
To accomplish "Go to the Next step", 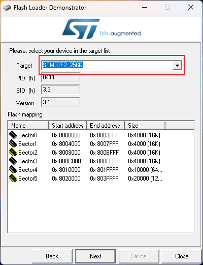I will point(95,256).
